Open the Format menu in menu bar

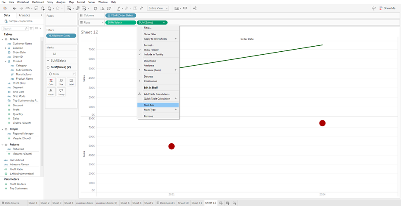coord(81,2)
